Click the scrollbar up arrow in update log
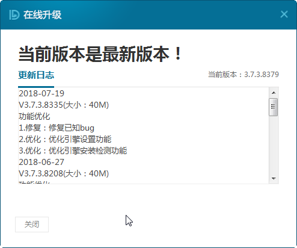The width and height of the screenshot is (297, 248). tap(274, 93)
